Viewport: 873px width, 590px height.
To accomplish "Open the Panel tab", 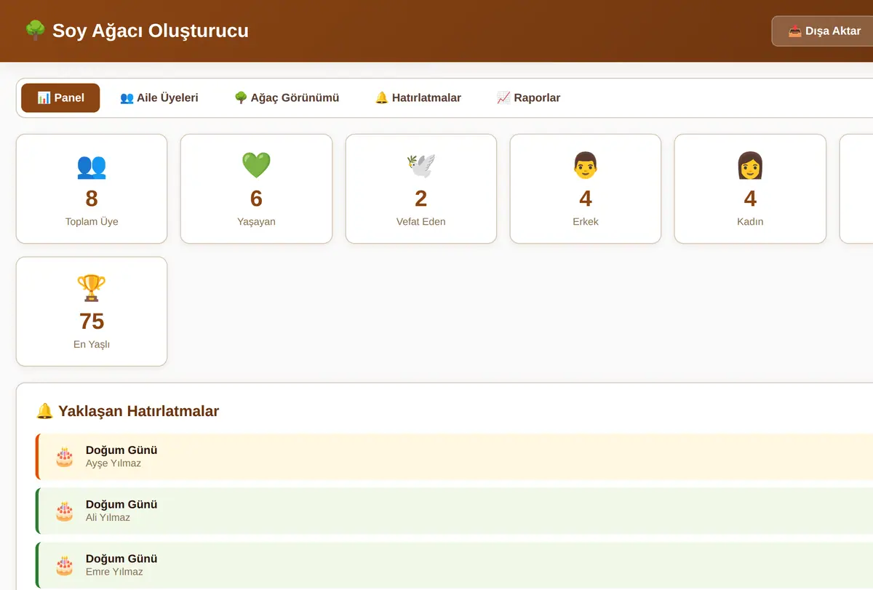I will point(60,97).
